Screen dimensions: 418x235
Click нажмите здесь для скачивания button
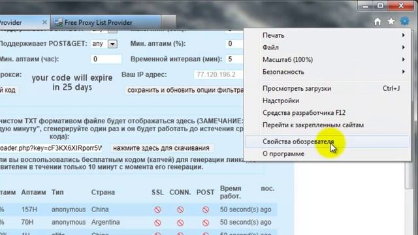coord(161,148)
